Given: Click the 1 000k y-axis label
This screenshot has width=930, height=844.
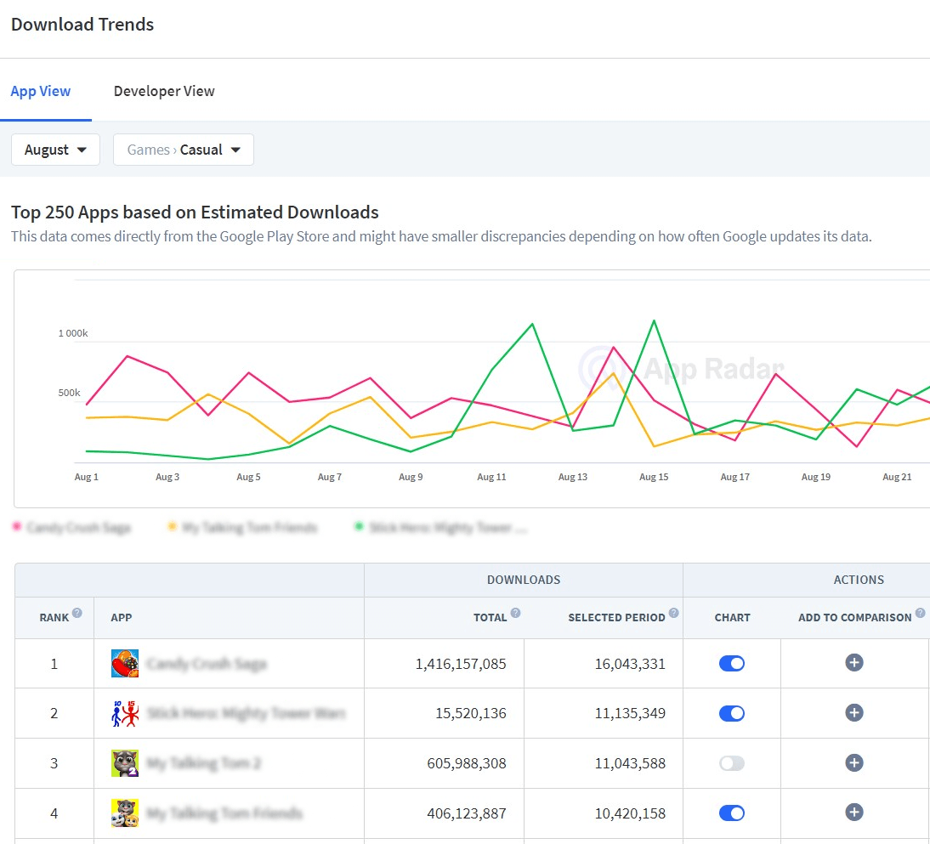Looking at the screenshot, I should point(73,333).
